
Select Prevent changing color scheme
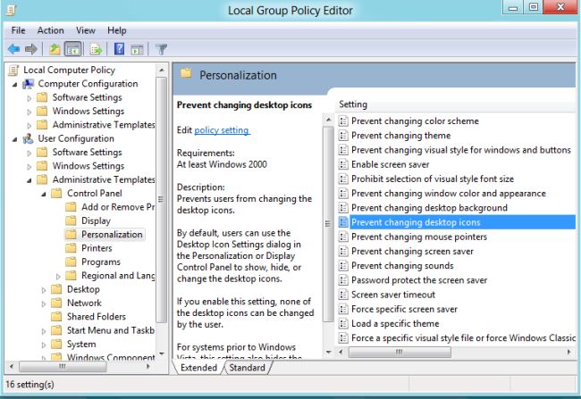point(415,121)
